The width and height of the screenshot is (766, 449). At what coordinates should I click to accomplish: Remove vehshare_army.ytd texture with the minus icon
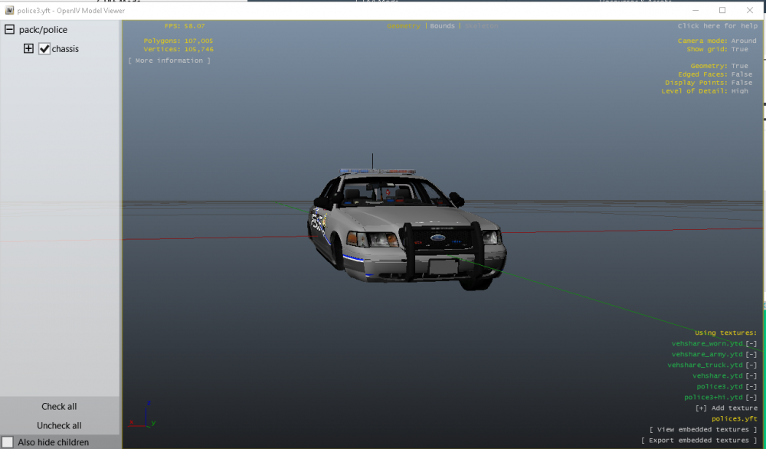(x=751, y=354)
